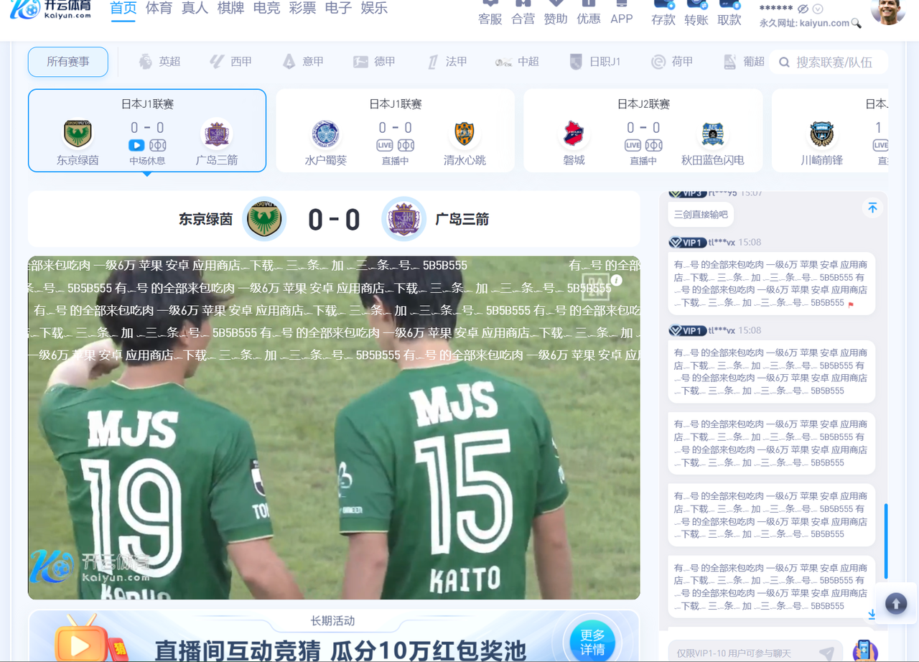
Task: Click the 更多详情 button on promo banner
Action: point(593,642)
